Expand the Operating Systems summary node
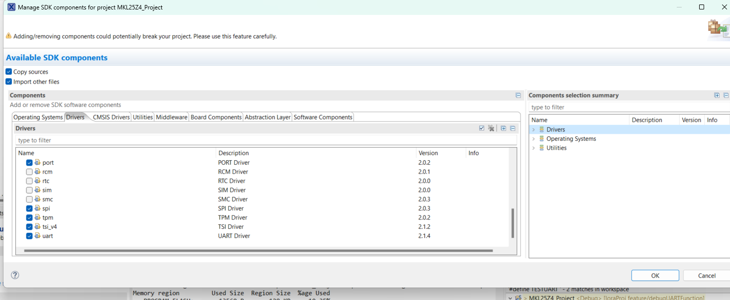730x300 pixels. coord(533,139)
